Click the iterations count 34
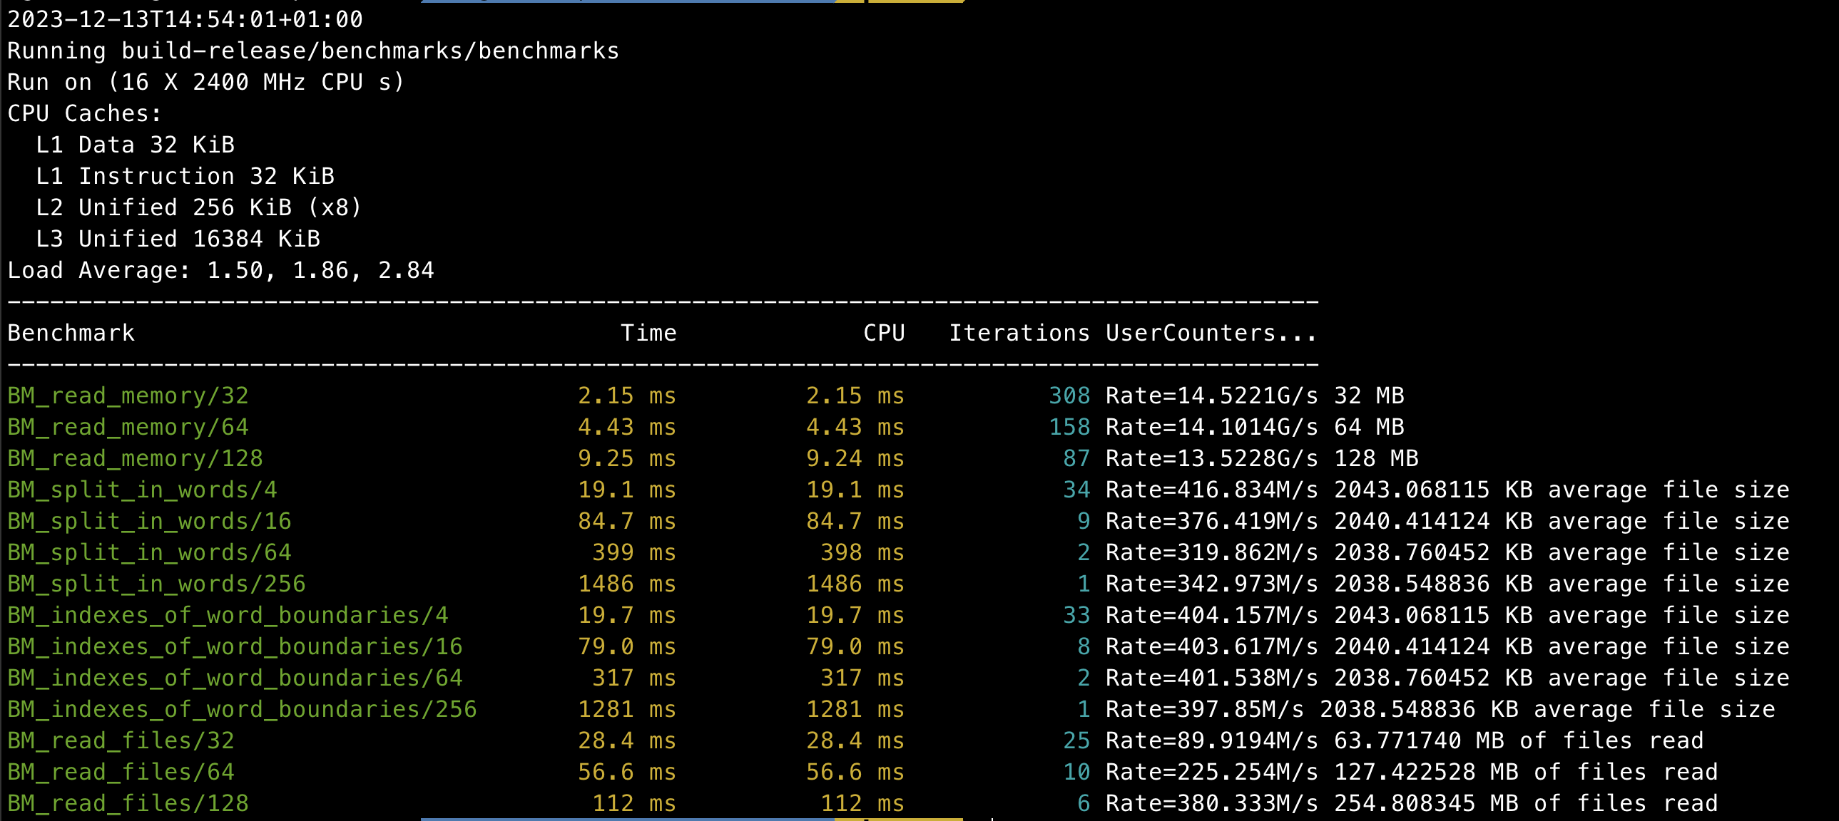Image resolution: width=1839 pixels, height=821 pixels. coord(1076,490)
